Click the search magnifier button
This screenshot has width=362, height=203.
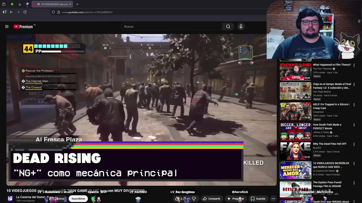point(228,27)
